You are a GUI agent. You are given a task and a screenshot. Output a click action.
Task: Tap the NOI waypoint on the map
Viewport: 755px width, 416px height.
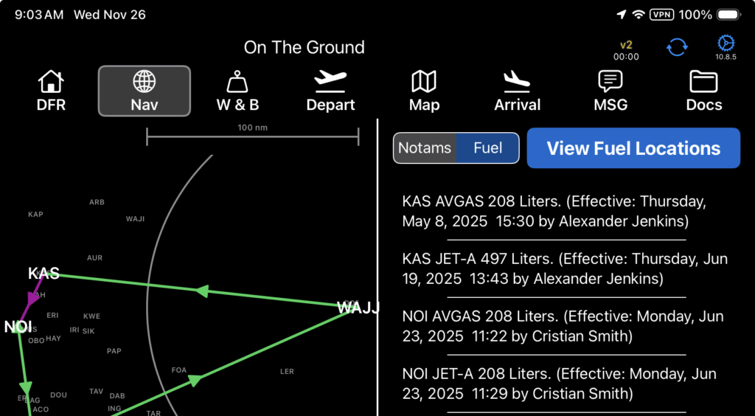[18, 326]
